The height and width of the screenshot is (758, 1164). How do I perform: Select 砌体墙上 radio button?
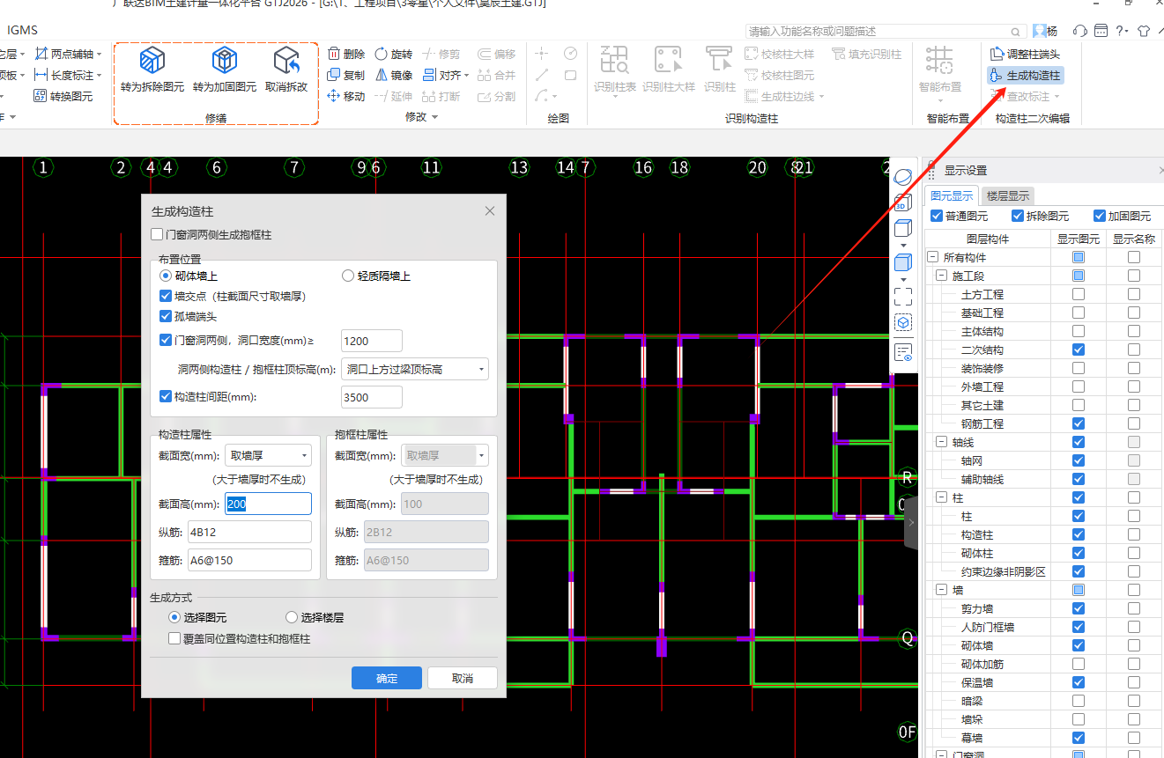pyautogui.click(x=166, y=276)
